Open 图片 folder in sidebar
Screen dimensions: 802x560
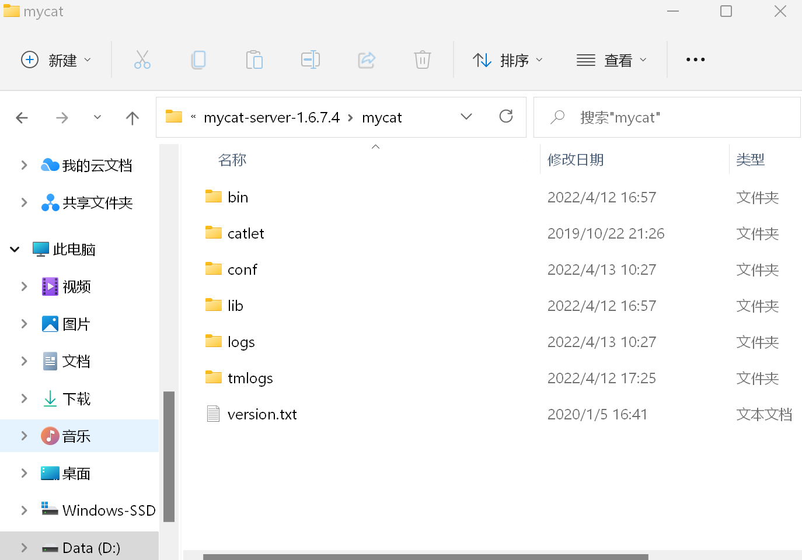click(x=67, y=324)
